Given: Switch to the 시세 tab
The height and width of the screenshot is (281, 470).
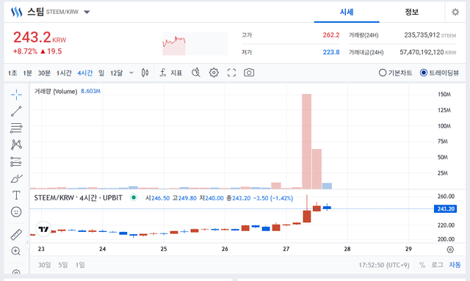Looking at the screenshot, I should coord(347,12).
